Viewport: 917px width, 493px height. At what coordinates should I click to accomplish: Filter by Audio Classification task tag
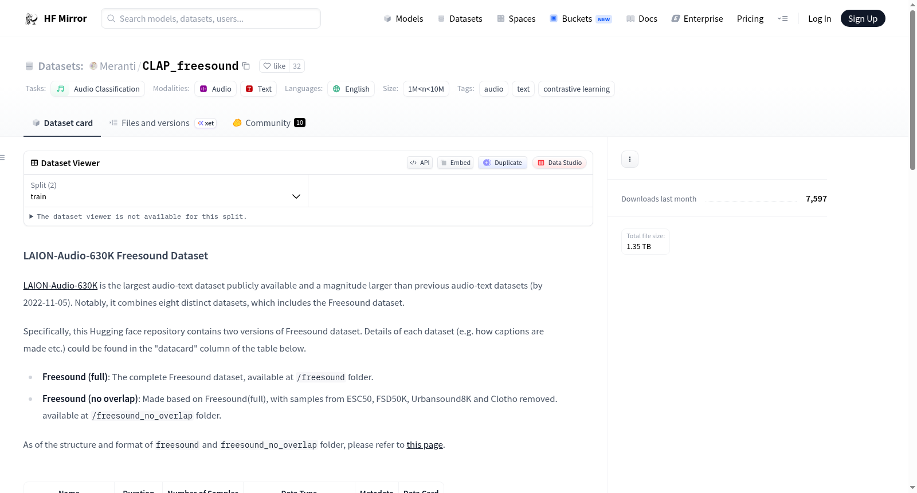coord(97,89)
